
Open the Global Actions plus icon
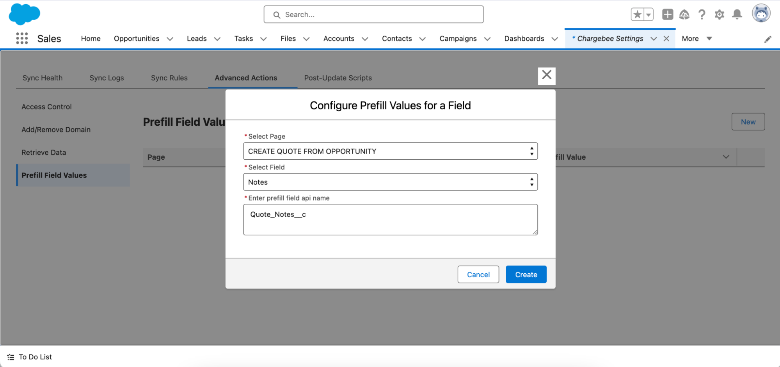coord(667,15)
